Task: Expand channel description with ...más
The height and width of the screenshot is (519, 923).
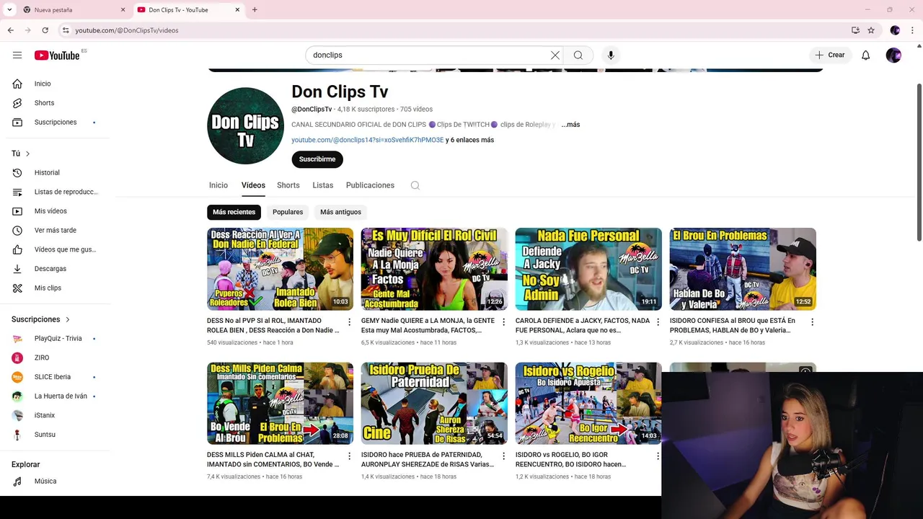Action: [570, 125]
